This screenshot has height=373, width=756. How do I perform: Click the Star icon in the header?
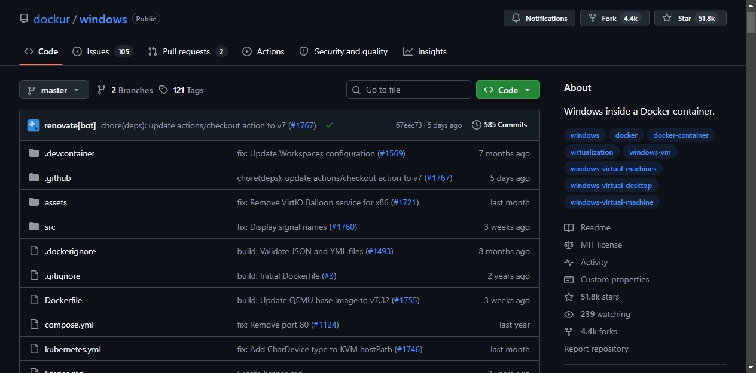[667, 19]
